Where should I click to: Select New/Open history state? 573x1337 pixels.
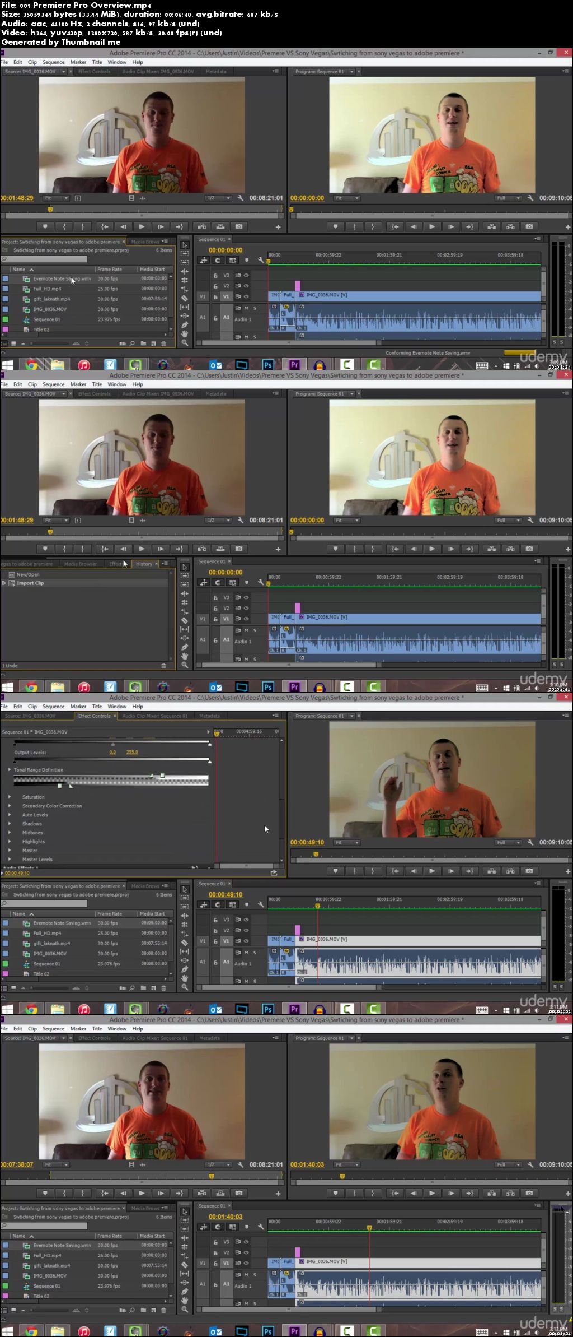point(85,574)
